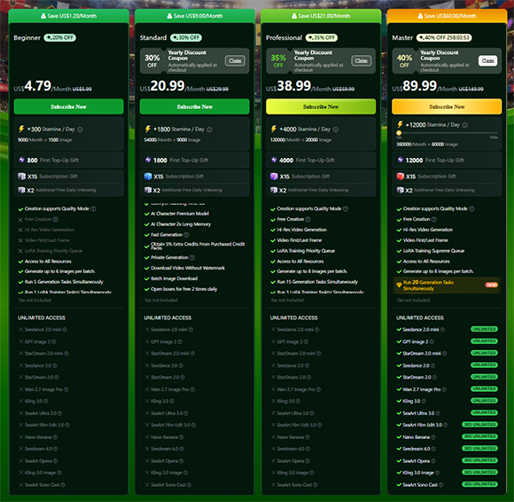
Task: Click the Master 40% OFF countdown badge
Action: (x=444, y=38)
